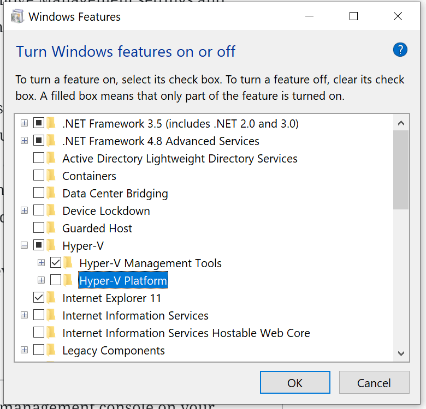Collapse the Hyper-V node
This screenshot has width=426, height=409.
pos(24,245)
